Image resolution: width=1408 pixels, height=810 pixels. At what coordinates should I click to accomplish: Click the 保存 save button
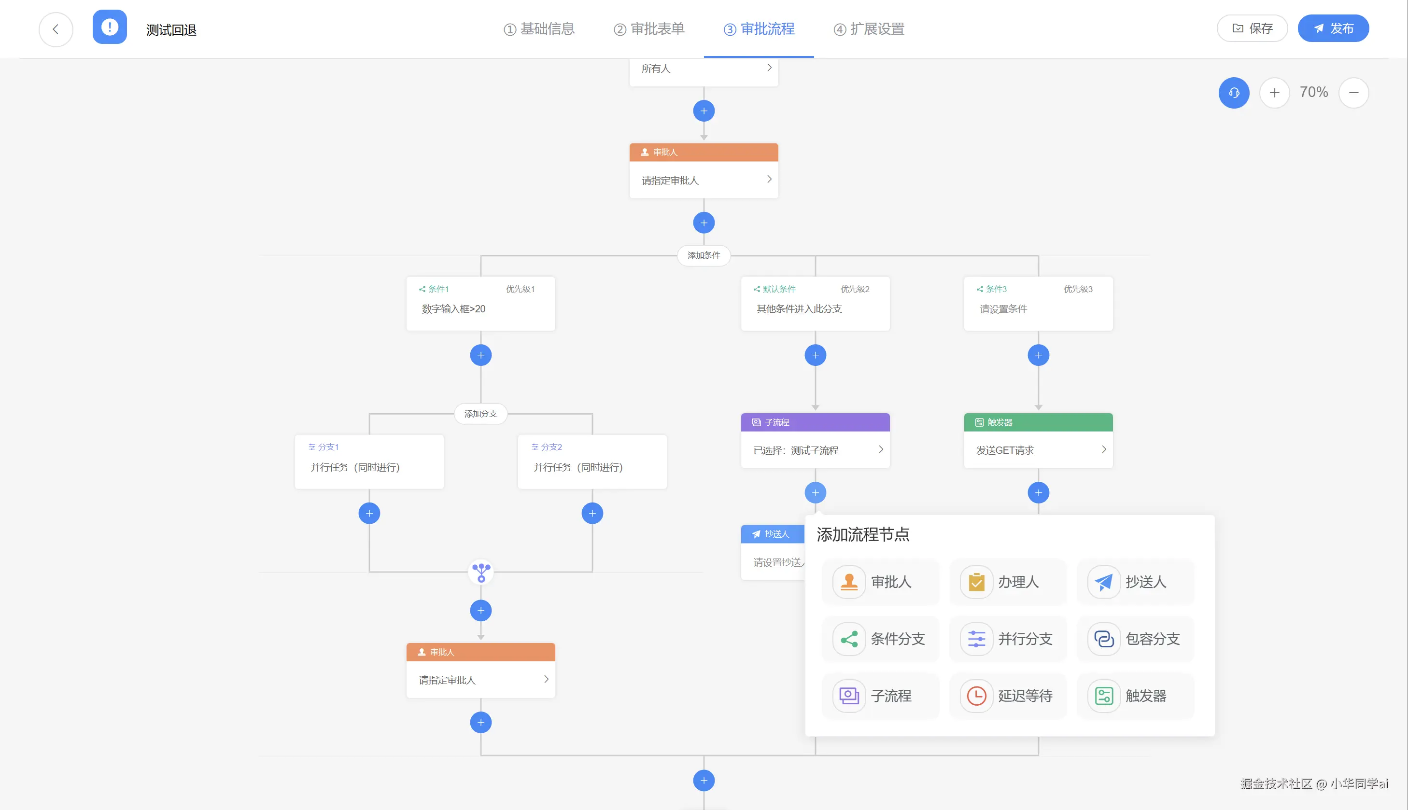click(1252, 28)
